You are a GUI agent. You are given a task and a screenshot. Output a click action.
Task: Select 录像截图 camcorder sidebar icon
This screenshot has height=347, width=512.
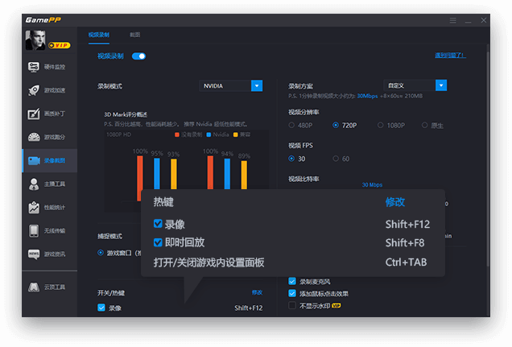pyautogui.click(x=34, y=160)
